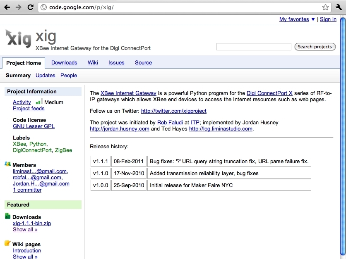This screenshot has height=259, width=346.
Task: Click the ZigBee label
Action: point(64,150)
